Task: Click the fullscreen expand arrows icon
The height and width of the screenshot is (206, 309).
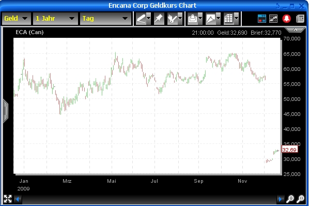Action: pyautogui.click(x=8, y=199)
